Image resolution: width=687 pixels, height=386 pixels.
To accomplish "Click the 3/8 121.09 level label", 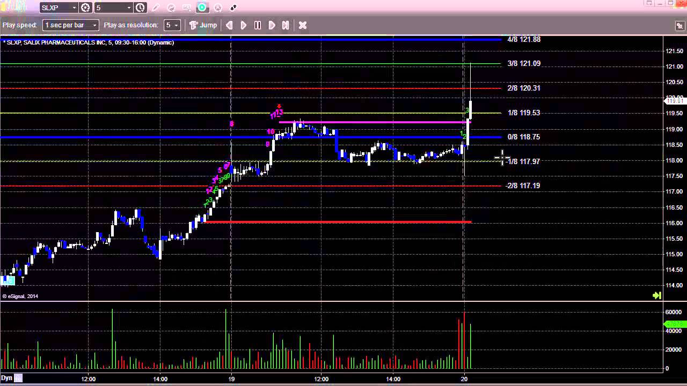I will tap(524, 63).
